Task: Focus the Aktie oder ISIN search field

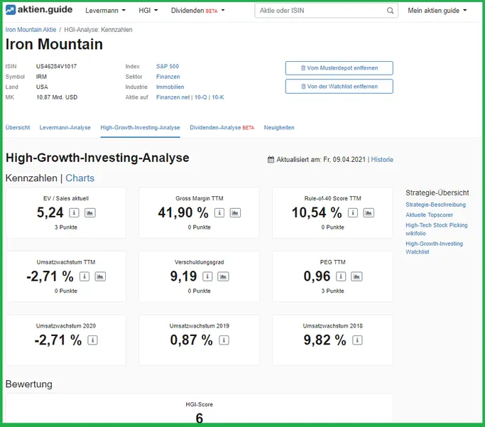Action: click(x=326, y=11)
